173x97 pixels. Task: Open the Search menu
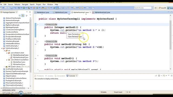click(32, 4)
